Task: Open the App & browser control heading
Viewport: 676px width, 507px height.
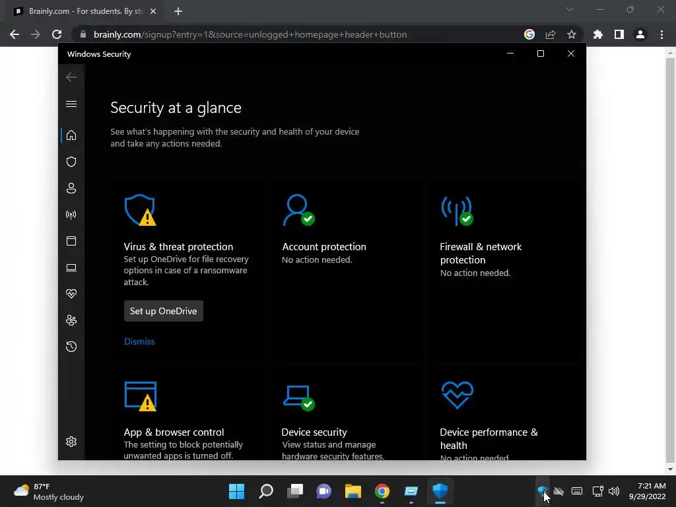Action: click(174, 432)
